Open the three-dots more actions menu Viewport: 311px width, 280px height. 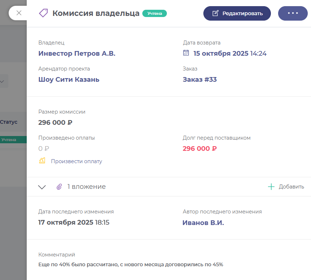(293, 13)
